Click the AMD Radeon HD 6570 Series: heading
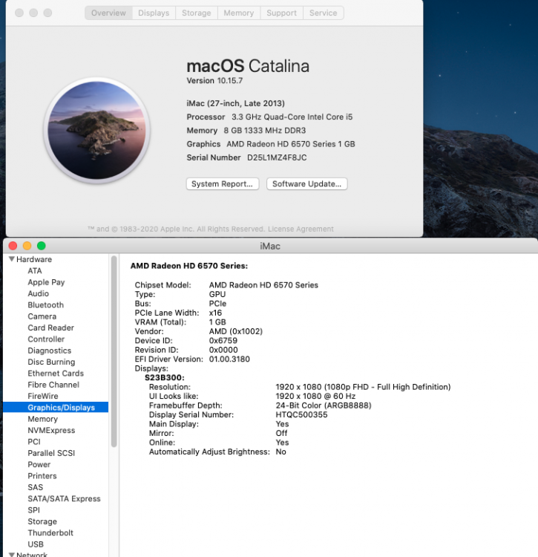This screenshot has height=557, width=538. pos(189,266)
